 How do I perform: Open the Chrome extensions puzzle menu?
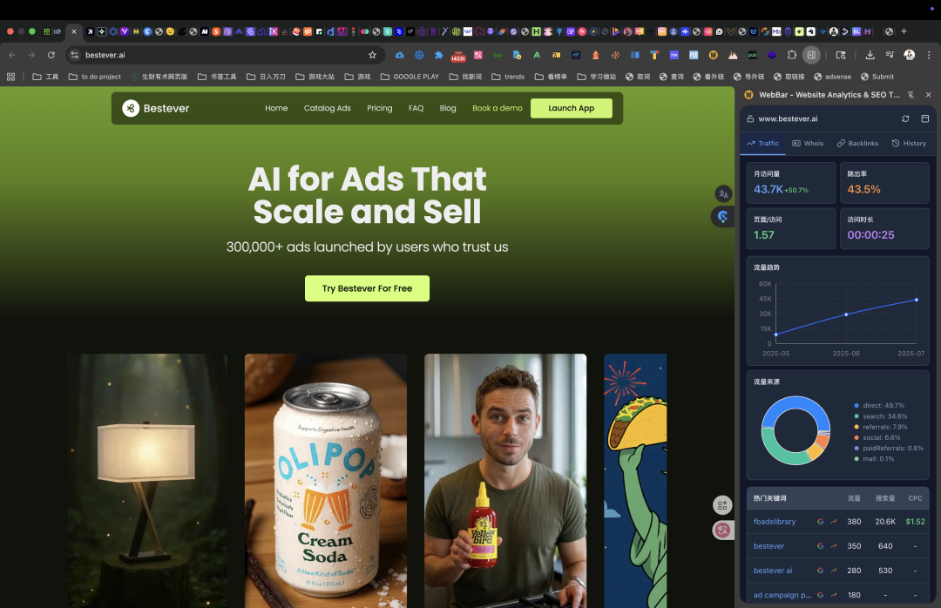[x=791, y=55]
